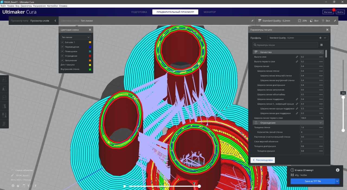This screenshot has height=190, width=347.
Task: Open the Per Model Settings tool
Action: pyautogui.click(x=5, y=115)
